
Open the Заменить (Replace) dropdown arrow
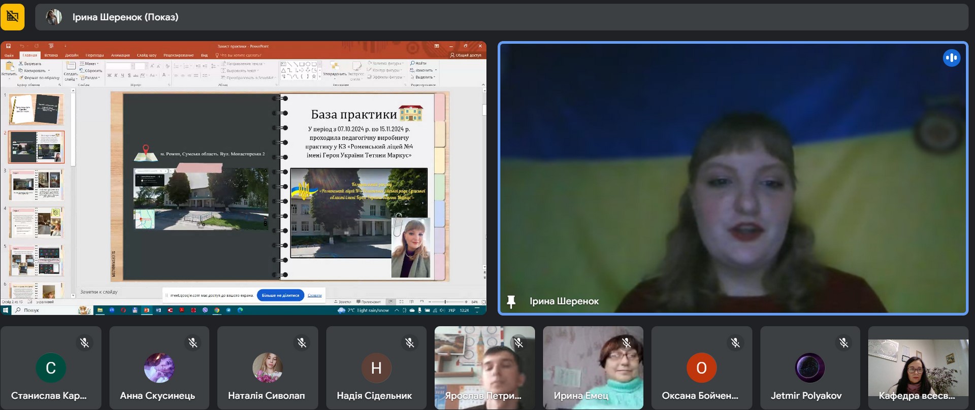click(436, 70)
